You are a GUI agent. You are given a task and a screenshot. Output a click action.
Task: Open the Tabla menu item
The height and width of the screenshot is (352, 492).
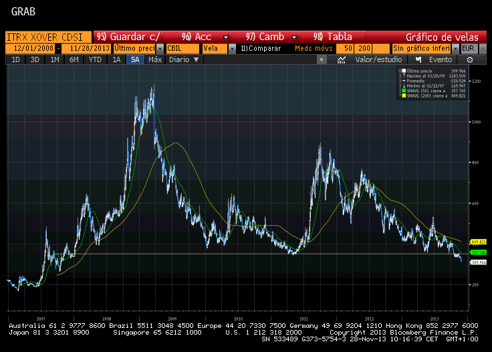(332, 37)
